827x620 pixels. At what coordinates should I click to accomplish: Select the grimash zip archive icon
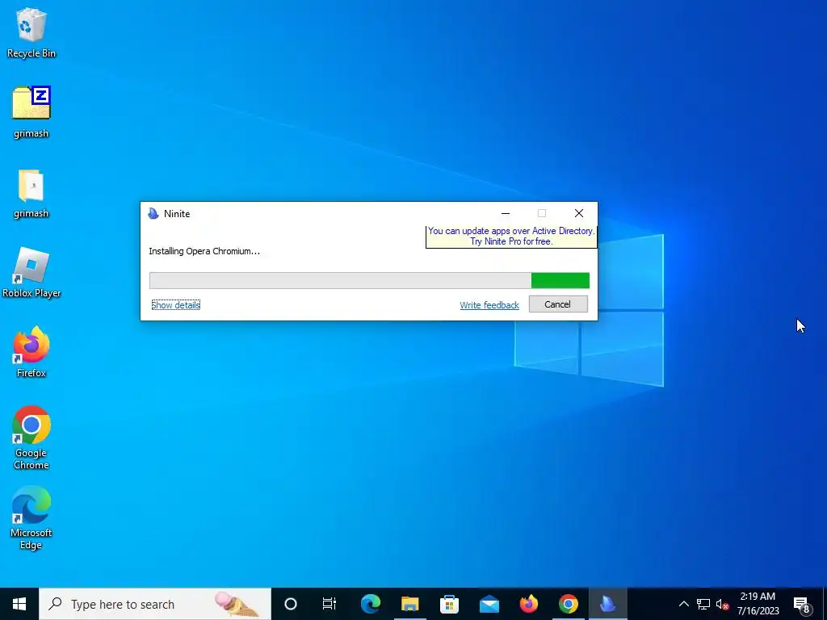[31, 111]
